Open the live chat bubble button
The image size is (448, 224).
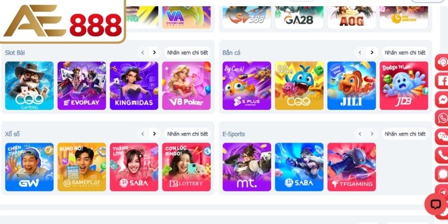pos(436,204)
